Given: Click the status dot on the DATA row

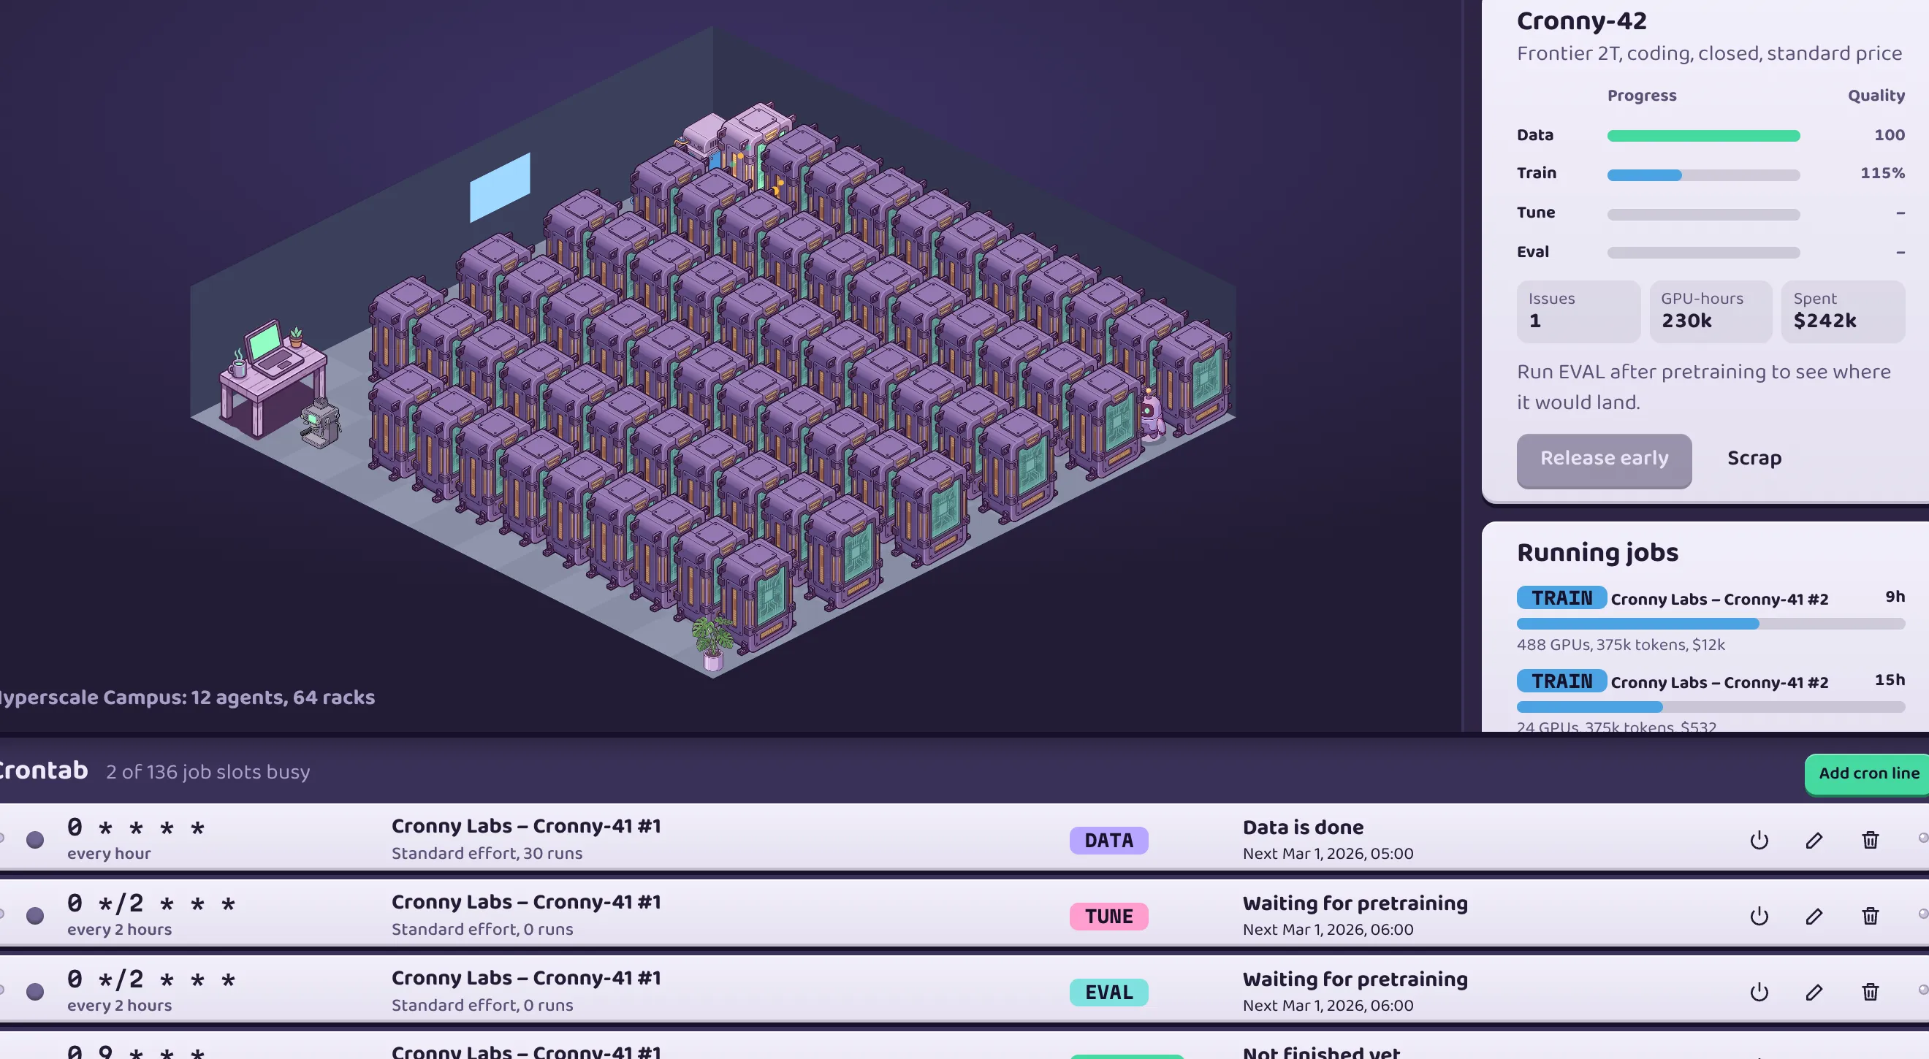Looking at the screenshot, I should pos(35,840).
